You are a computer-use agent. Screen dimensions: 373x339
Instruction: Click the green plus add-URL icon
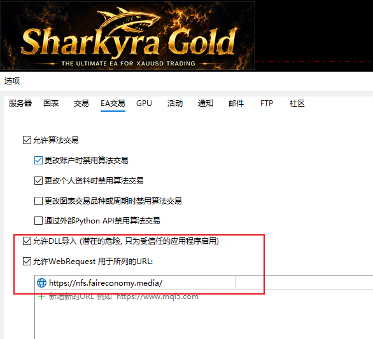click(41, 296)
